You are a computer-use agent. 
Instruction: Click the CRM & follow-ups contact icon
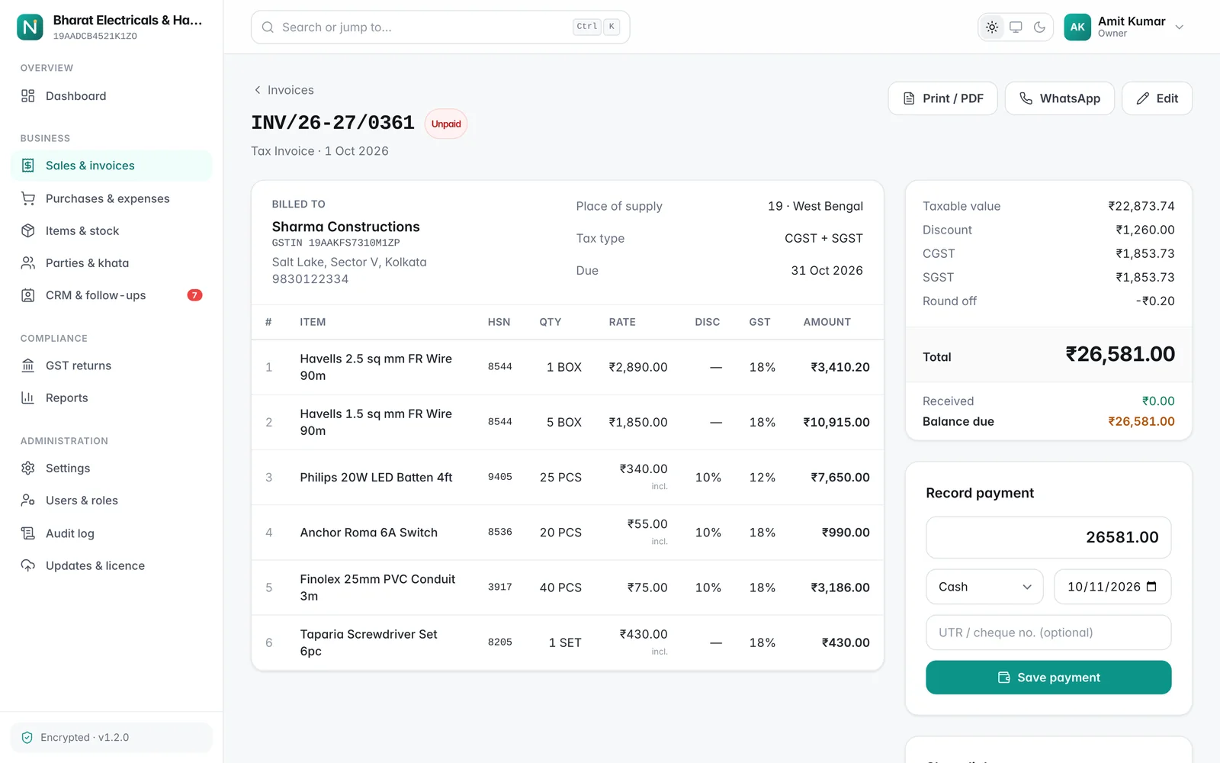pos(28,295)
